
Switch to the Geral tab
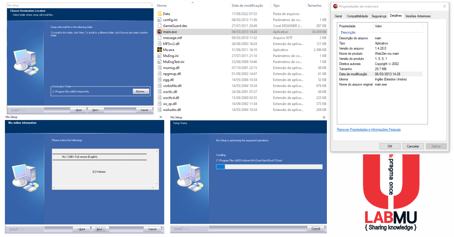tap(338, 16)
